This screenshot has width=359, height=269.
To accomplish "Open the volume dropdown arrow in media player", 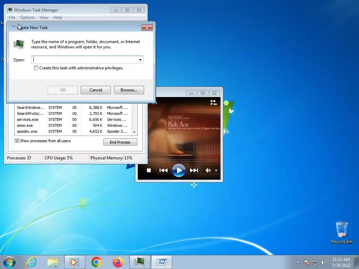I will 216,171.
